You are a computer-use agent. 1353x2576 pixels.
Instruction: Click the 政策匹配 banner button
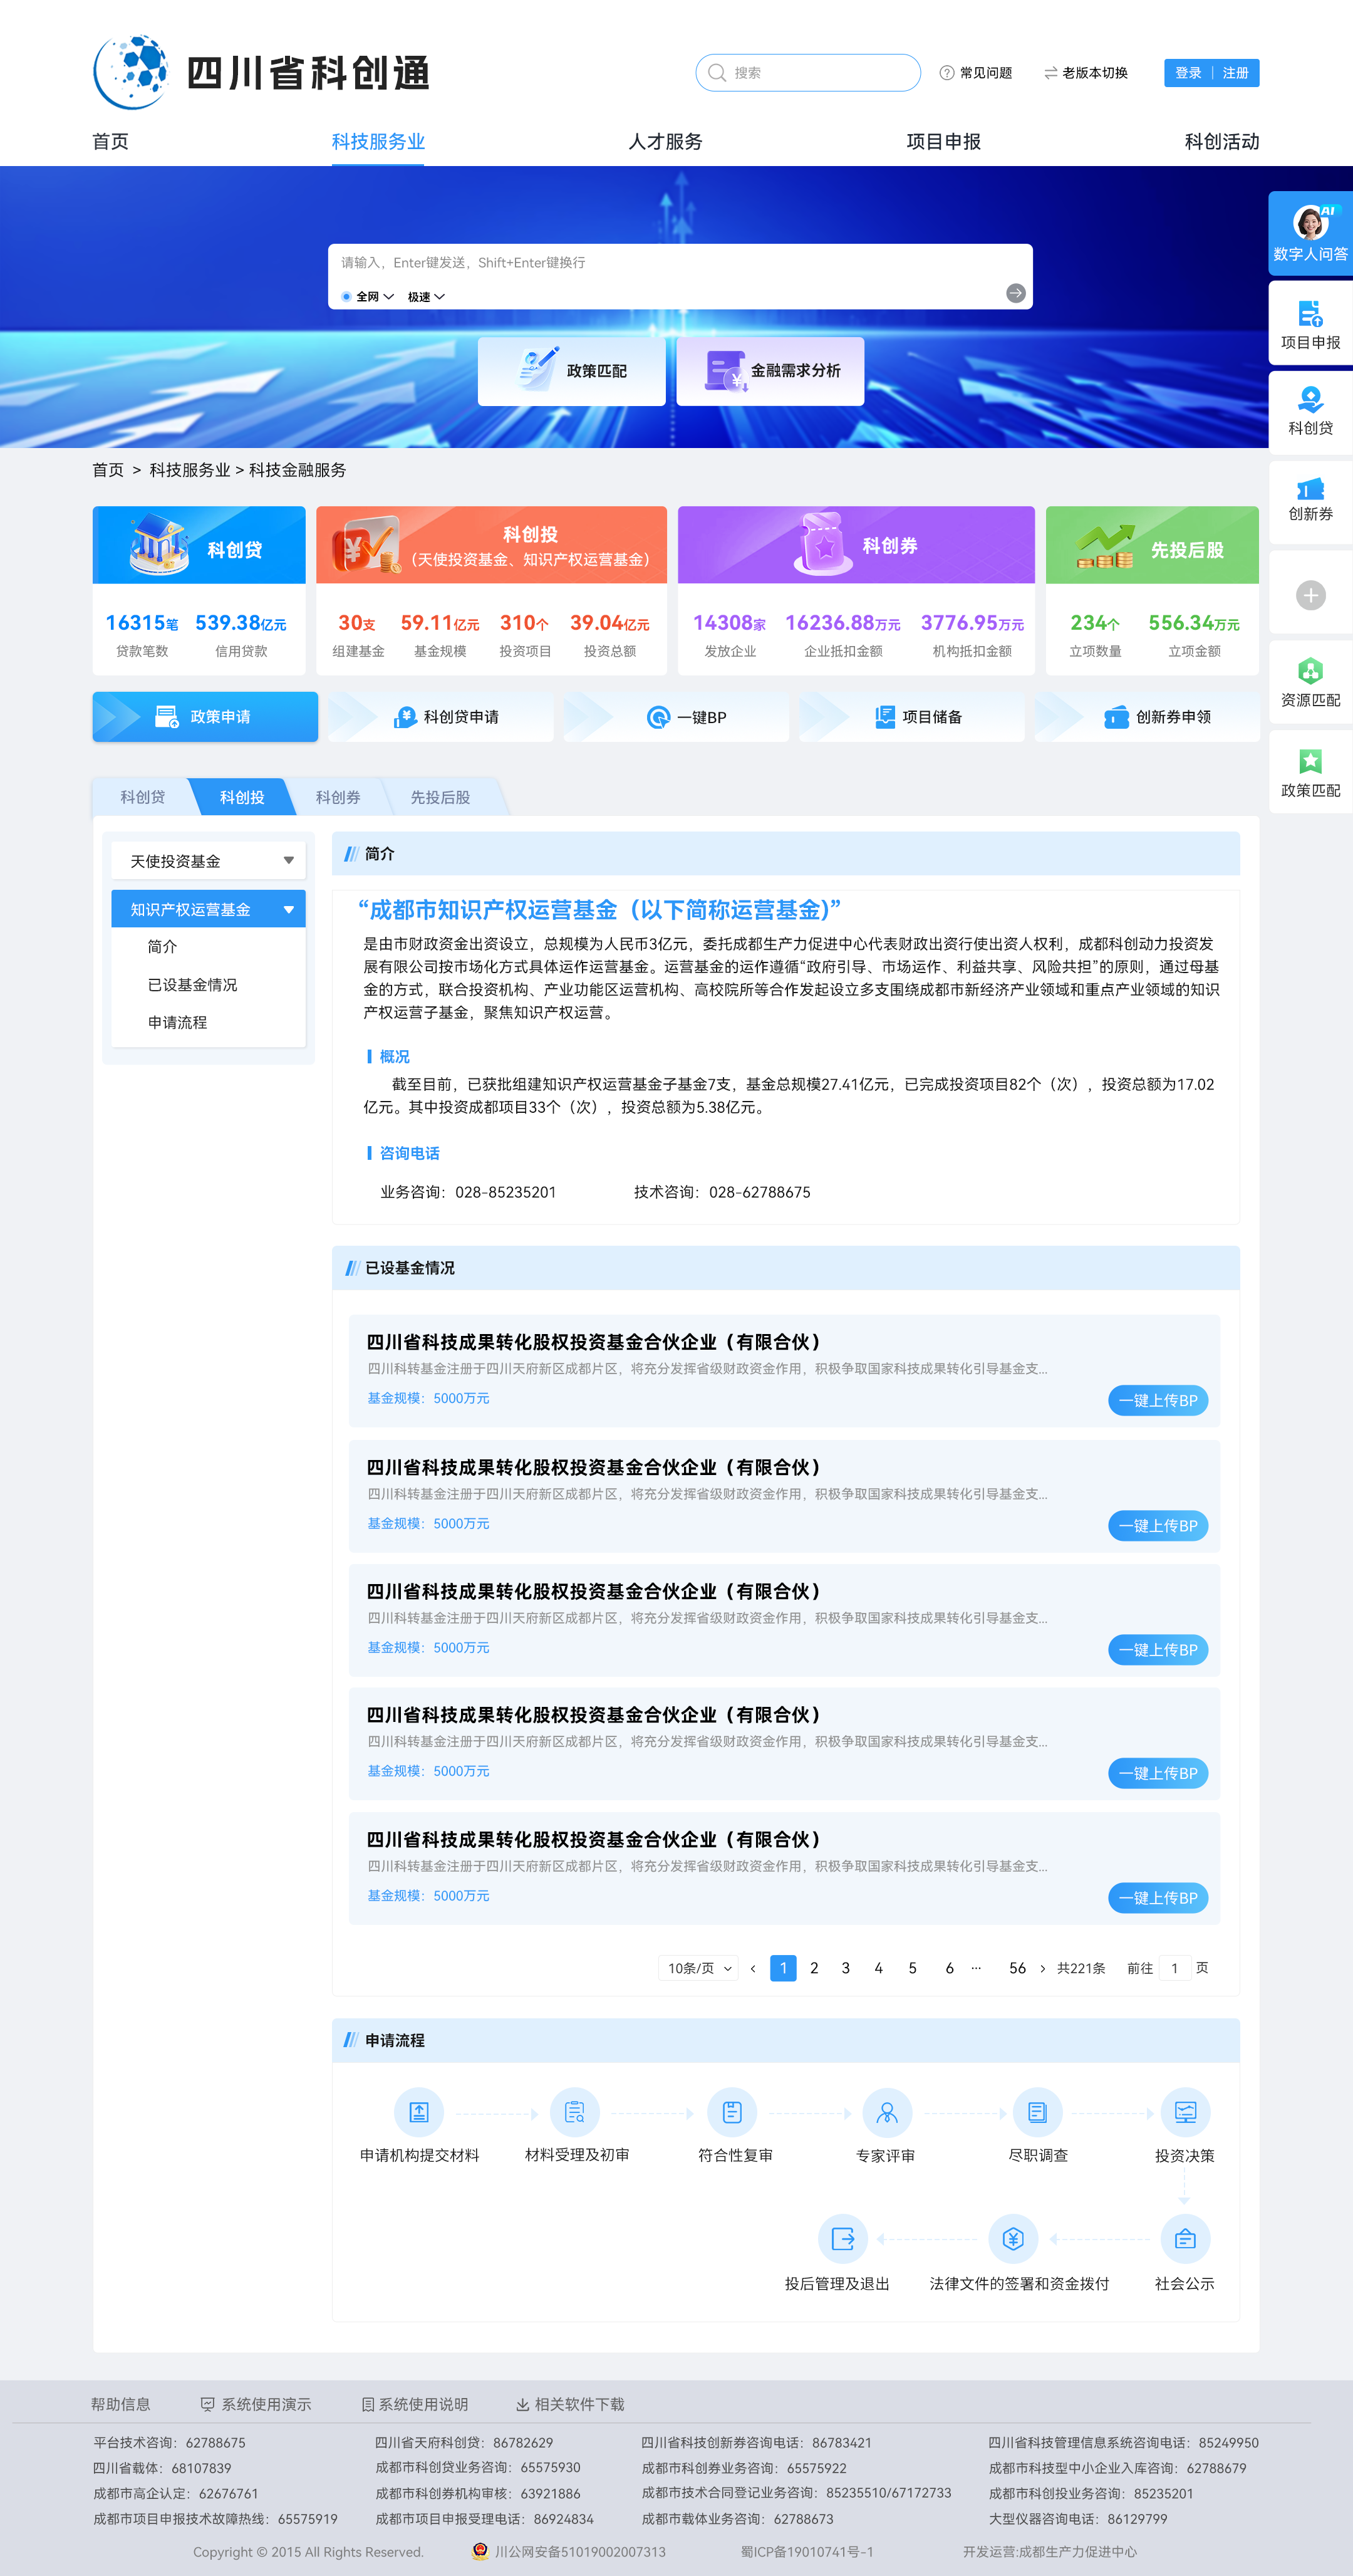click(572, 371)
